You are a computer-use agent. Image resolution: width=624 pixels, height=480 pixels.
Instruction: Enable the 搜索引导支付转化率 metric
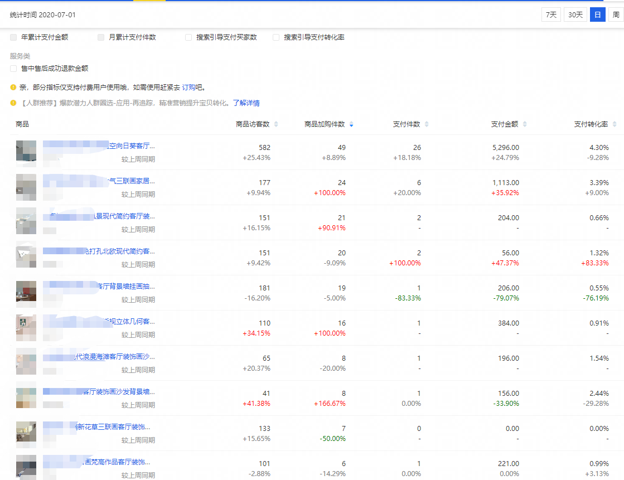coord(275,37)
